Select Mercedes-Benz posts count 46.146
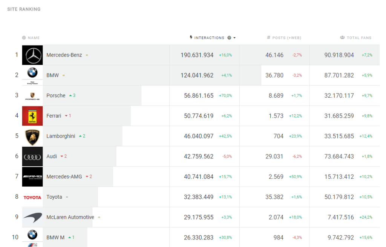The image size is (386, 247). [x=274, y=55]
